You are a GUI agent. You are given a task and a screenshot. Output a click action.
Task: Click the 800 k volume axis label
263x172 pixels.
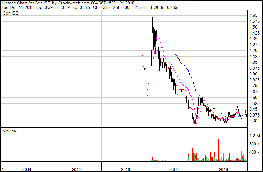tap(255, 144)
